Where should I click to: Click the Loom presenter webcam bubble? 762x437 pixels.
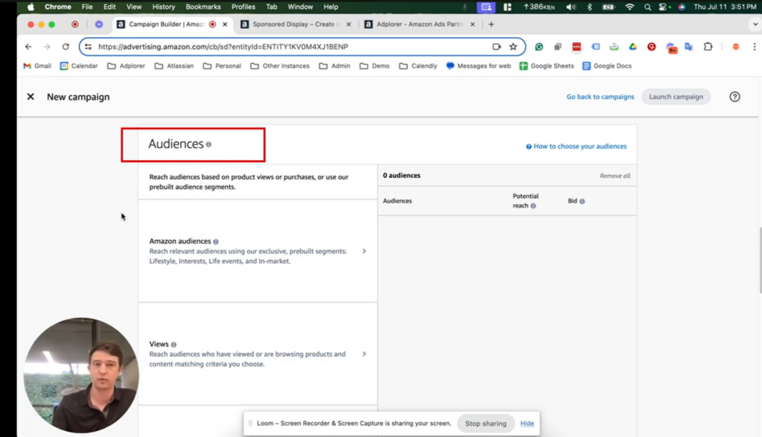click(x=81, y=375)
